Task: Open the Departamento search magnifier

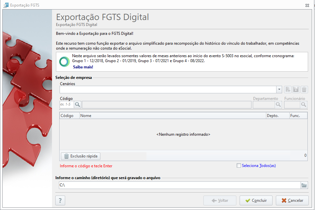Action: [278, 105]
